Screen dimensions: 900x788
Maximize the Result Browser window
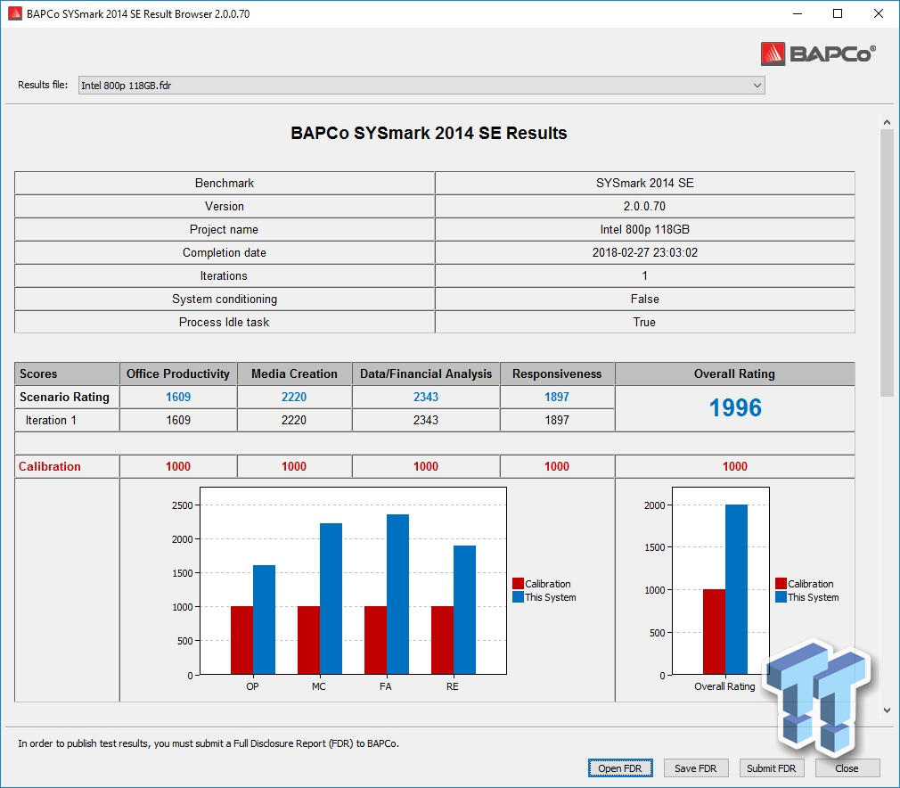coord(838,13)
